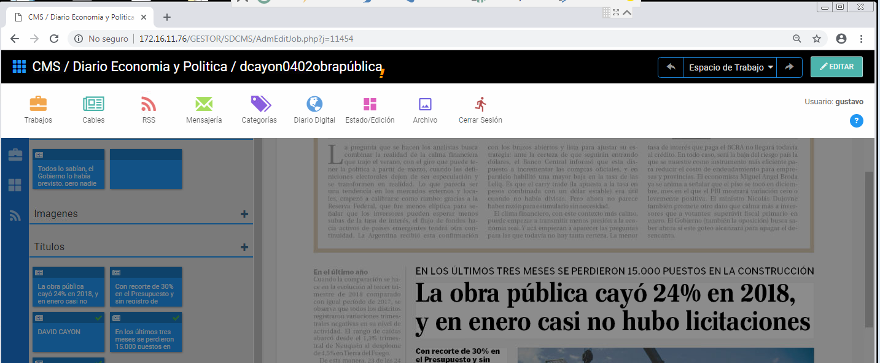
Task: Open the RSS feeds section in the top navigation
Action: [x=149, y=110]
